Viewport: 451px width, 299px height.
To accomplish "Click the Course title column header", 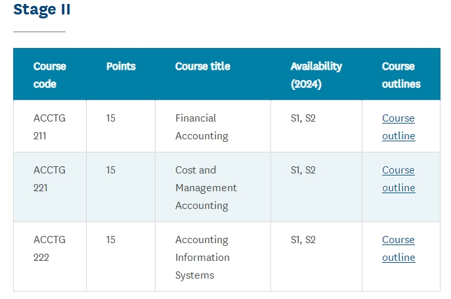I will tap(202, 66).
